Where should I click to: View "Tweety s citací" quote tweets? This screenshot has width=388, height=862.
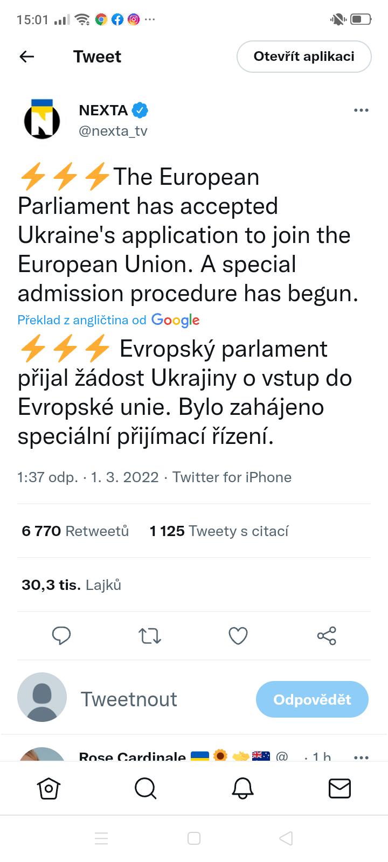(219, 531)
